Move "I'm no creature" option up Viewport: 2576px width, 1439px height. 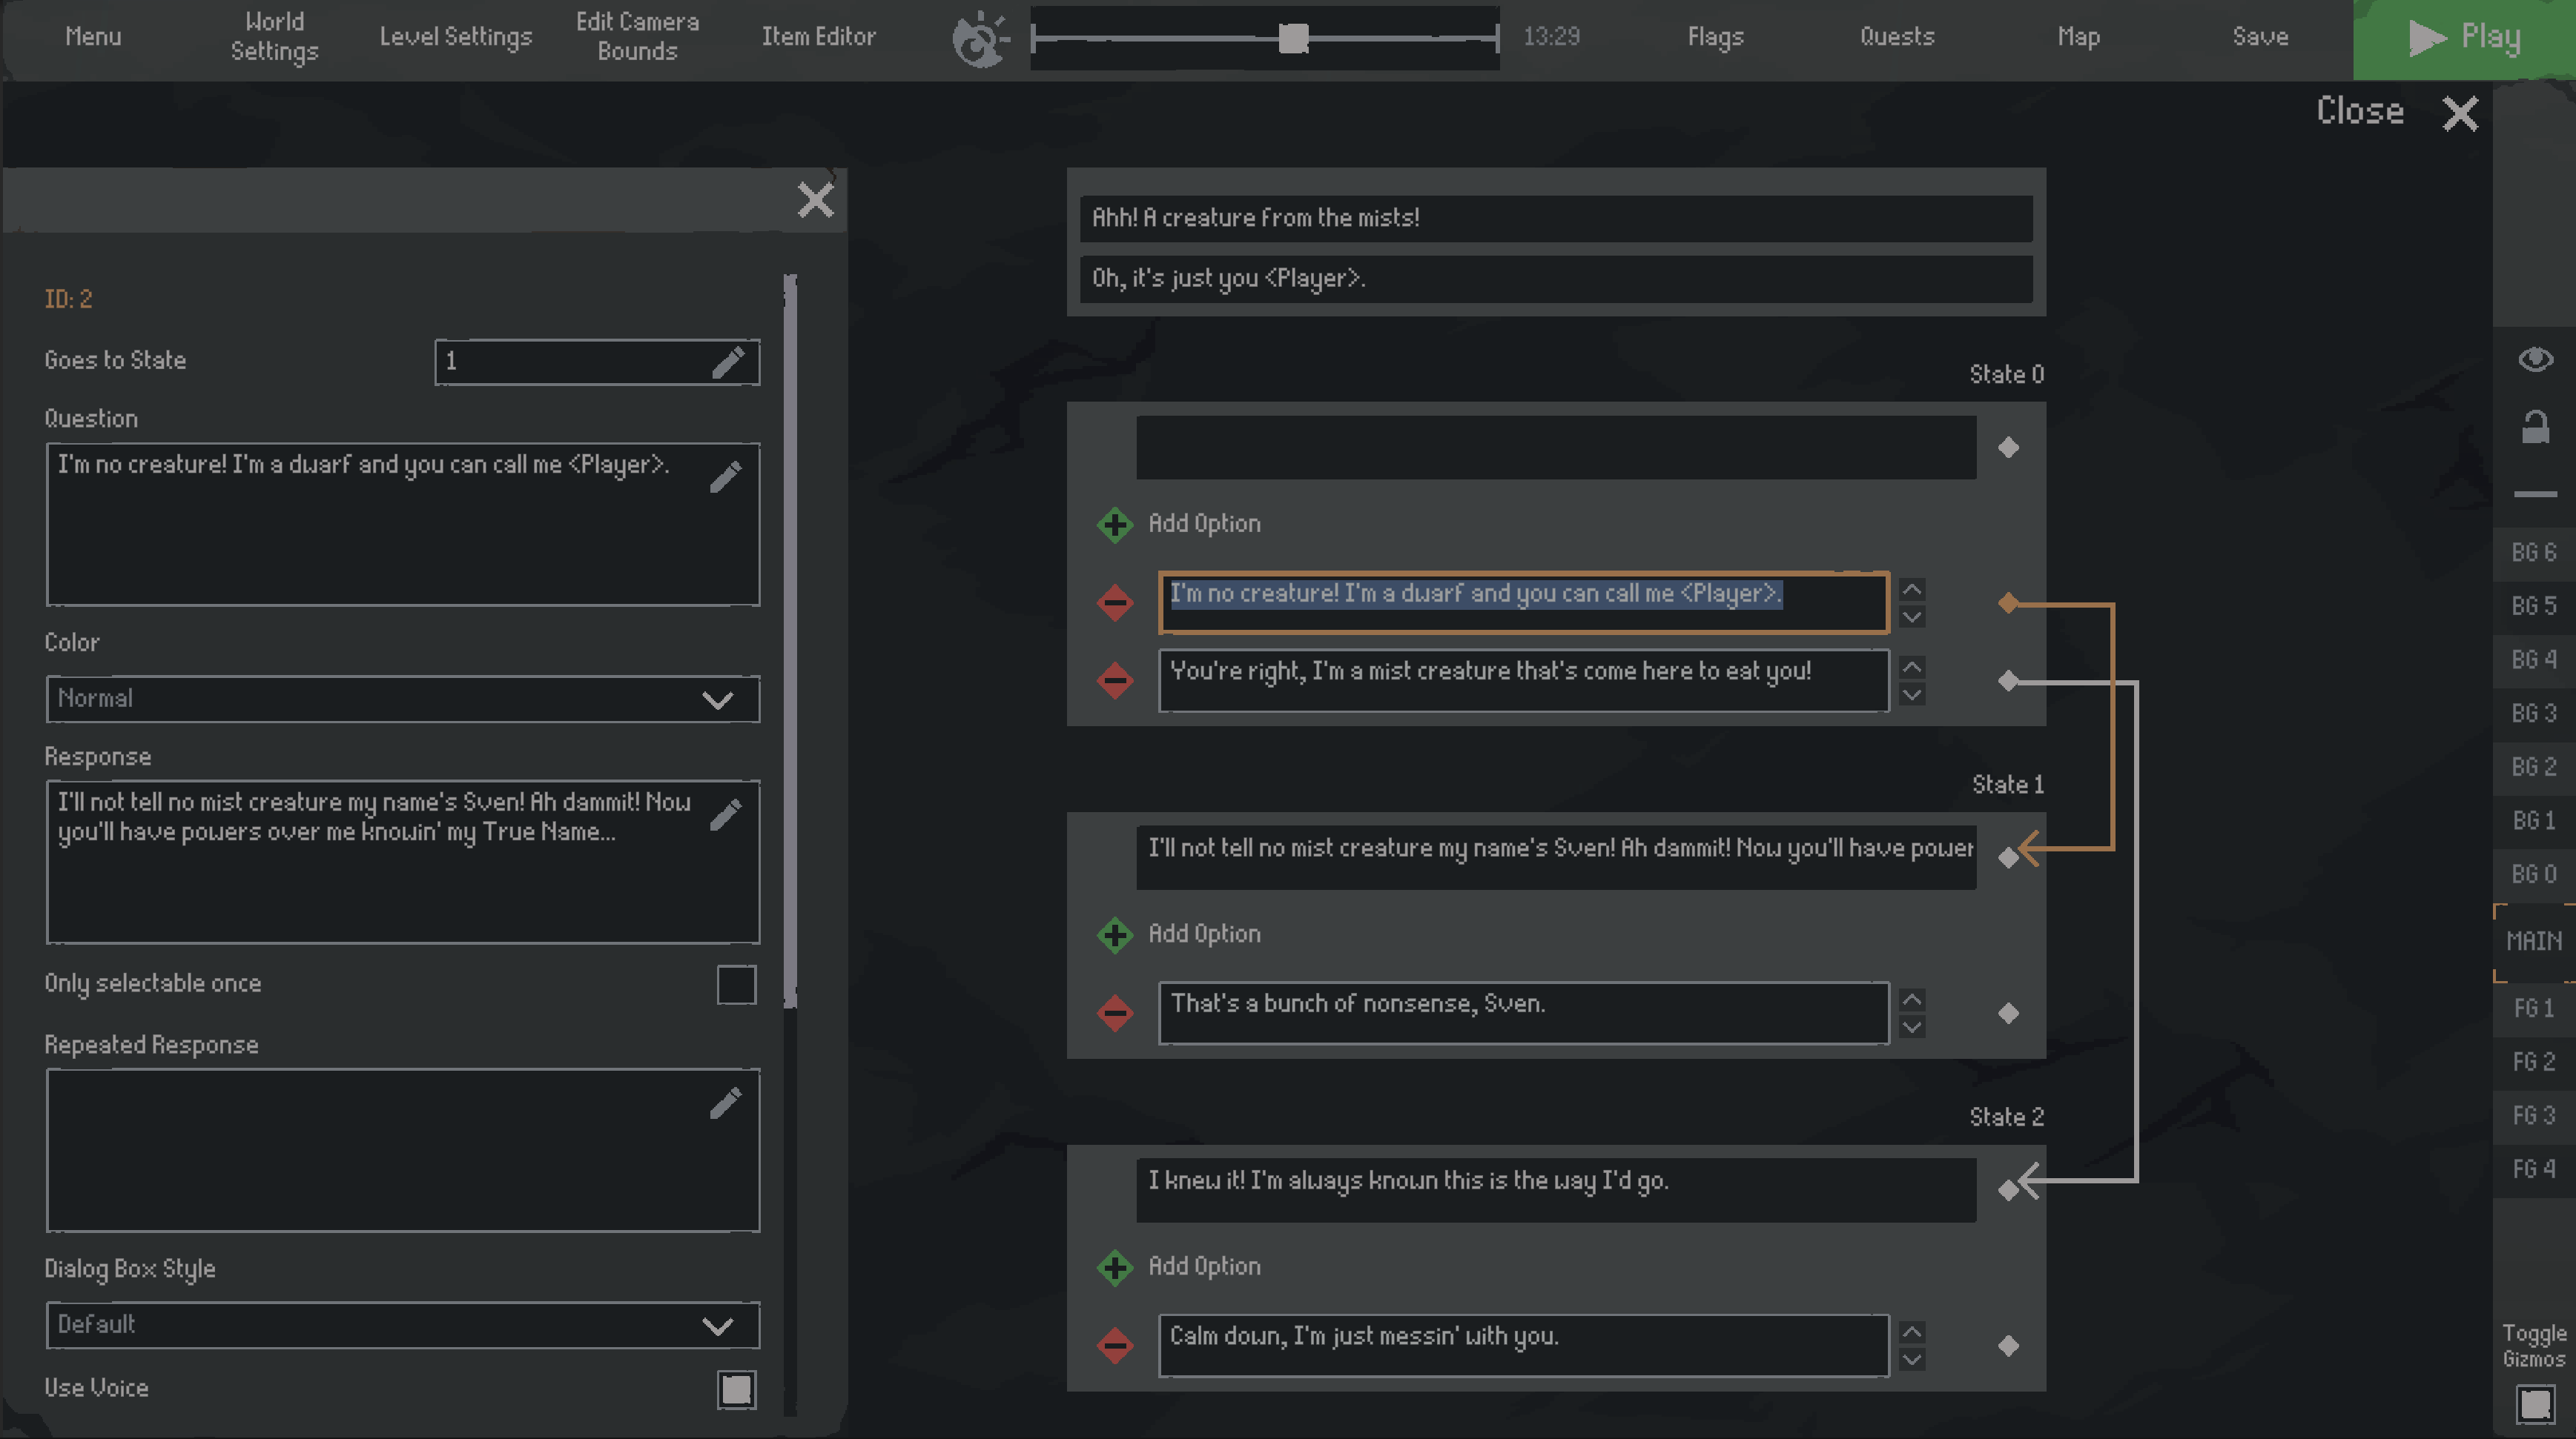1911,588
